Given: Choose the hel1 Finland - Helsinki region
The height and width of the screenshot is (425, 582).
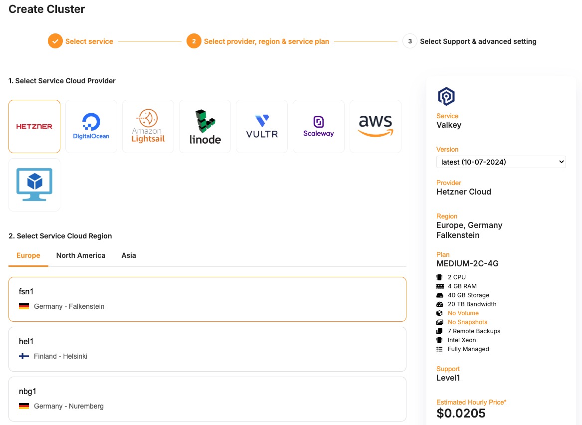Looking at the screenshot, I should tap(207, 349).
